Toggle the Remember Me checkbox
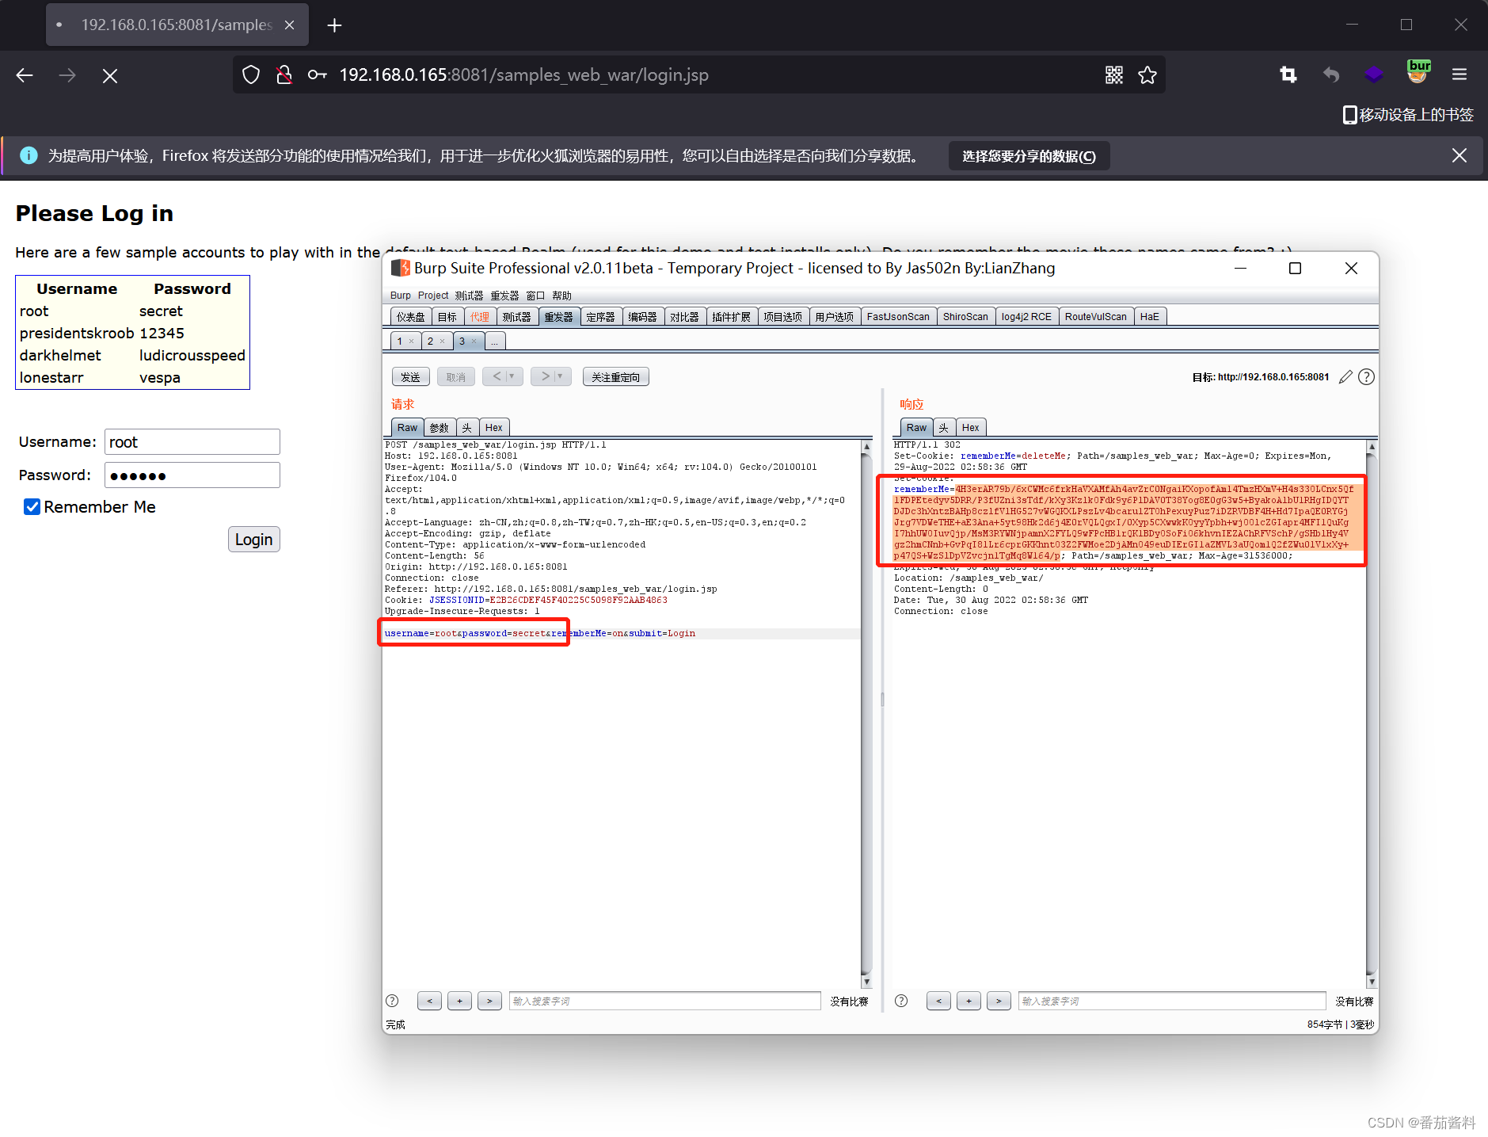This screenshot has height=1137, width=1488. pos(32,507)
